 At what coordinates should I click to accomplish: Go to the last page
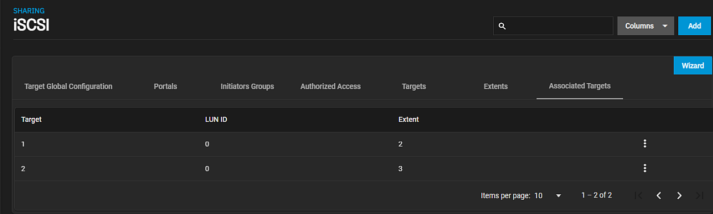[699, 195]
